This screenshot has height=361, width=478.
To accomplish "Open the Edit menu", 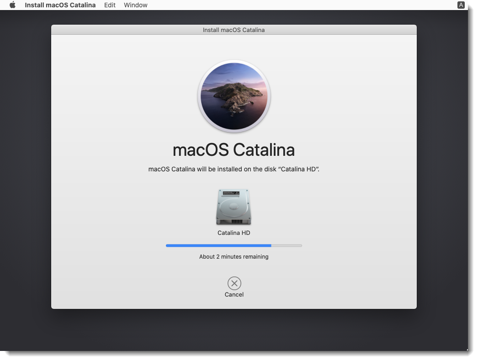I will (x=110, y=5).
